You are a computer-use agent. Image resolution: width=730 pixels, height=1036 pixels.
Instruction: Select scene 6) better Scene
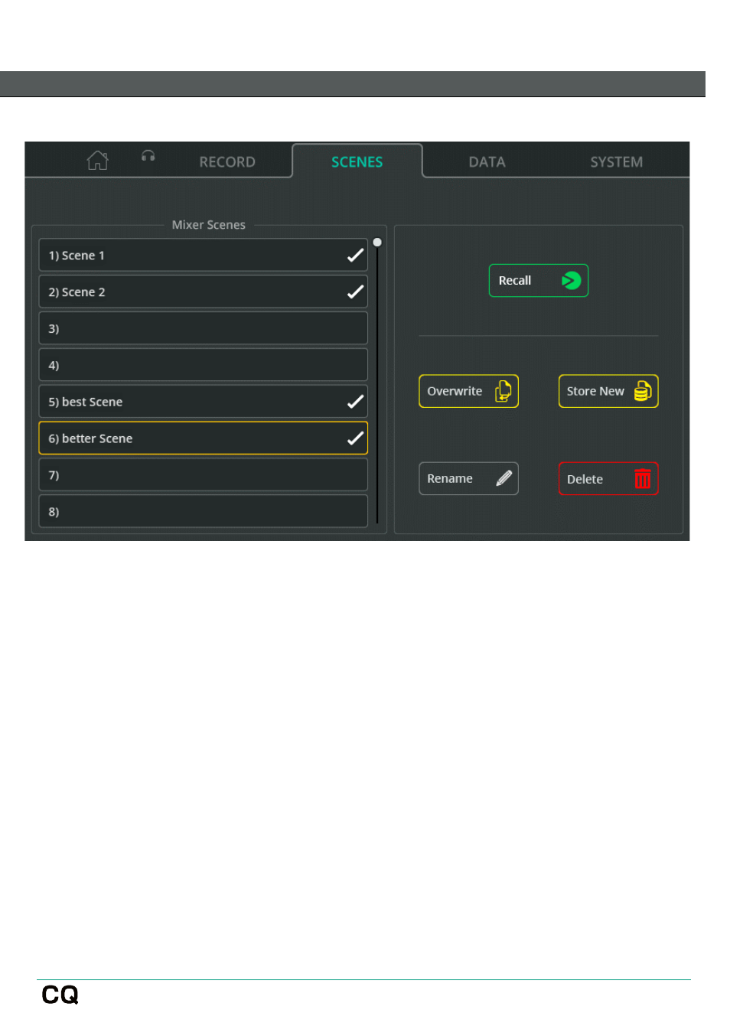coord(203,438)
